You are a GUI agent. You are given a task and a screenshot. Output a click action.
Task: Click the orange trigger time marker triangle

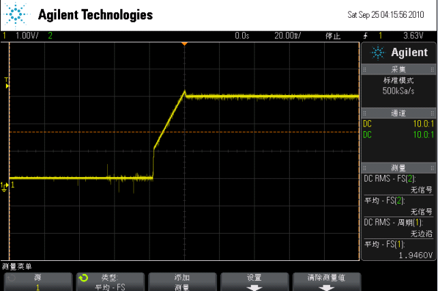tap(184, 44)
